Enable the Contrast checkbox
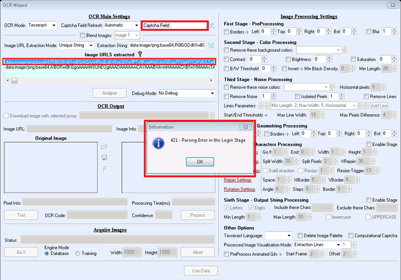Image resolution: width=401 pixels, height=280 pixels. [x=226, y=59]
